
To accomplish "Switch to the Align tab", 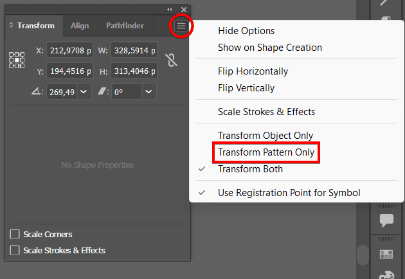I will click(x=80, y=26).
